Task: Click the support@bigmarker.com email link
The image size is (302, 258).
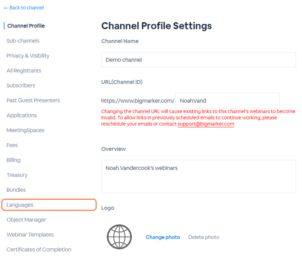Action: tap(206, 124)
